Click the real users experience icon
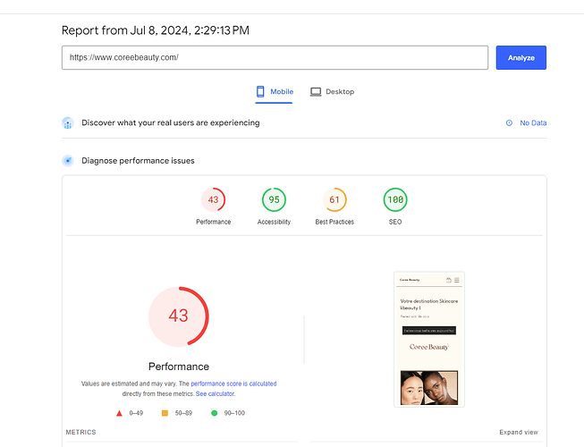This screenshot has height=447, width=584. 67,122
